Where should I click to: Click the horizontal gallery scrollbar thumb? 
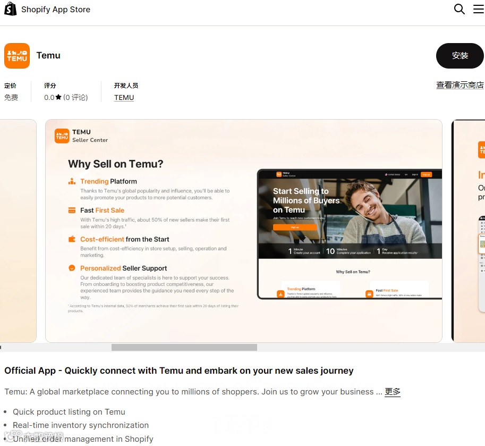[x=184, y=347]
